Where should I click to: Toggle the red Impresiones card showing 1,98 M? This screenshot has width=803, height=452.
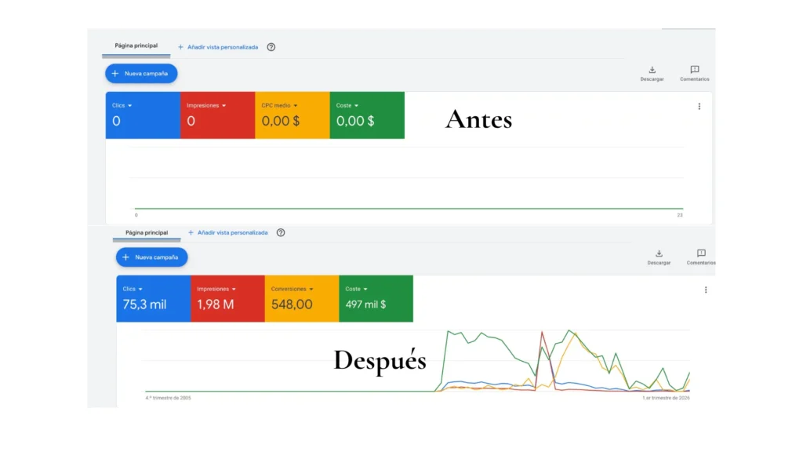[x=227, y=299]
